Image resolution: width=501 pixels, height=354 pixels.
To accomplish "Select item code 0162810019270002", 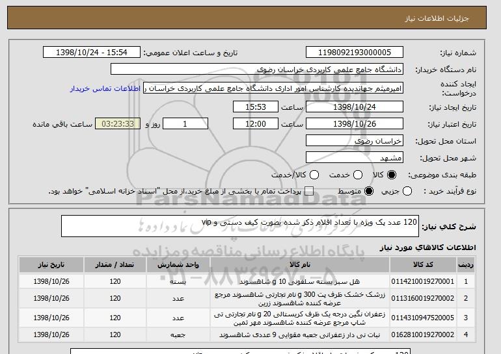I will pyautogui.click(x=423, y=335).
